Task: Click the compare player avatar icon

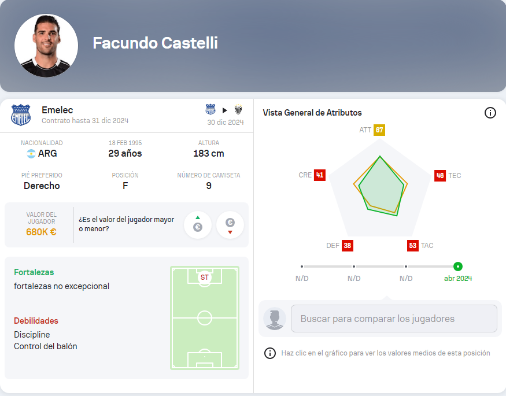Action: click(275, 319)
